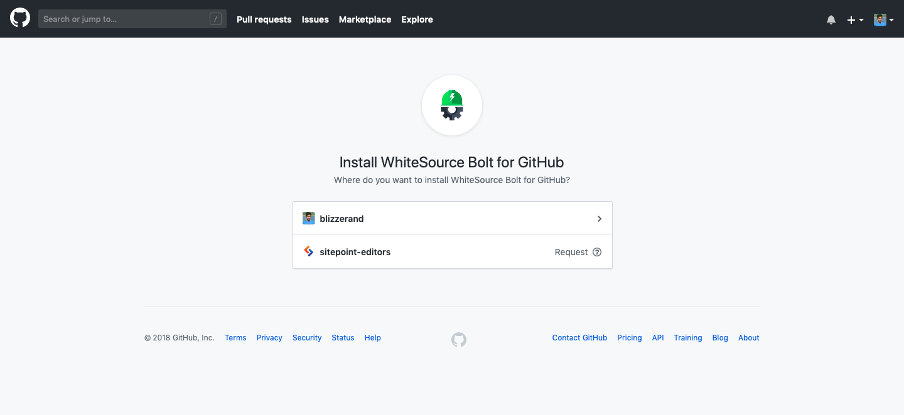Select the blizzerand account row
This screenshot has height=415, width=904.
(x=452, y=218)
